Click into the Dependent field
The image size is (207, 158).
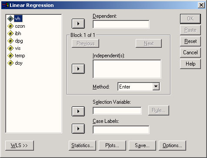(x=121, y=24)
